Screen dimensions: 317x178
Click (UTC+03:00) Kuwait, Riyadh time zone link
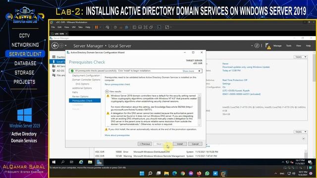click(x=236, y=90)
